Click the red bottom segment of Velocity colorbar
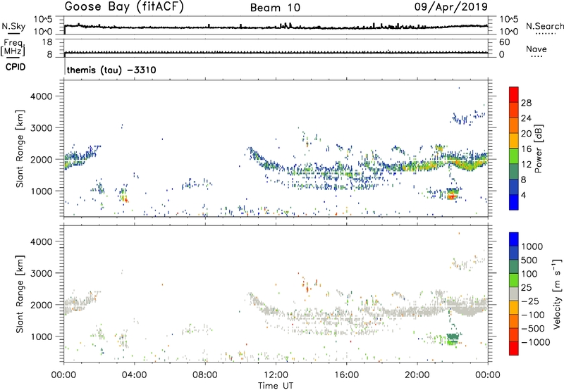 514,348
